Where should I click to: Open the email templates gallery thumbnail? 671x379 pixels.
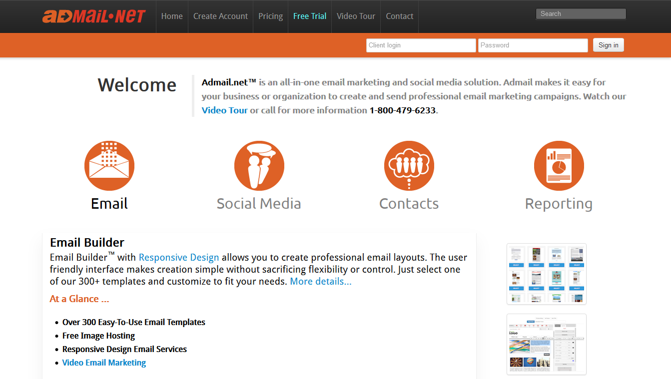pyautogui.click(x=546, y=274)
